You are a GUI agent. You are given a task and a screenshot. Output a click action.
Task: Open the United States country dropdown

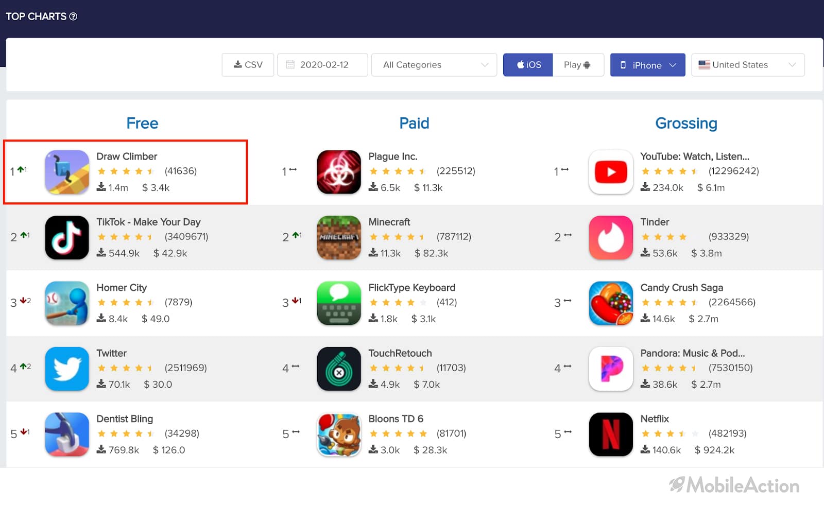748,65
